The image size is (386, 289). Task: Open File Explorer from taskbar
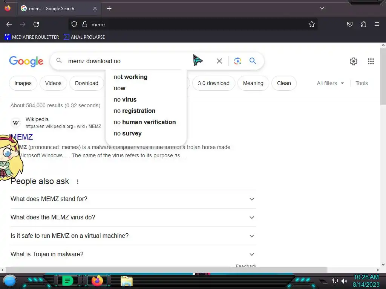coord(127,281)
